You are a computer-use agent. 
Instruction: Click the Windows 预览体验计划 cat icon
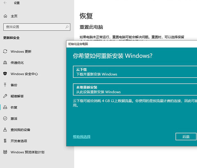tap(5, 152)
